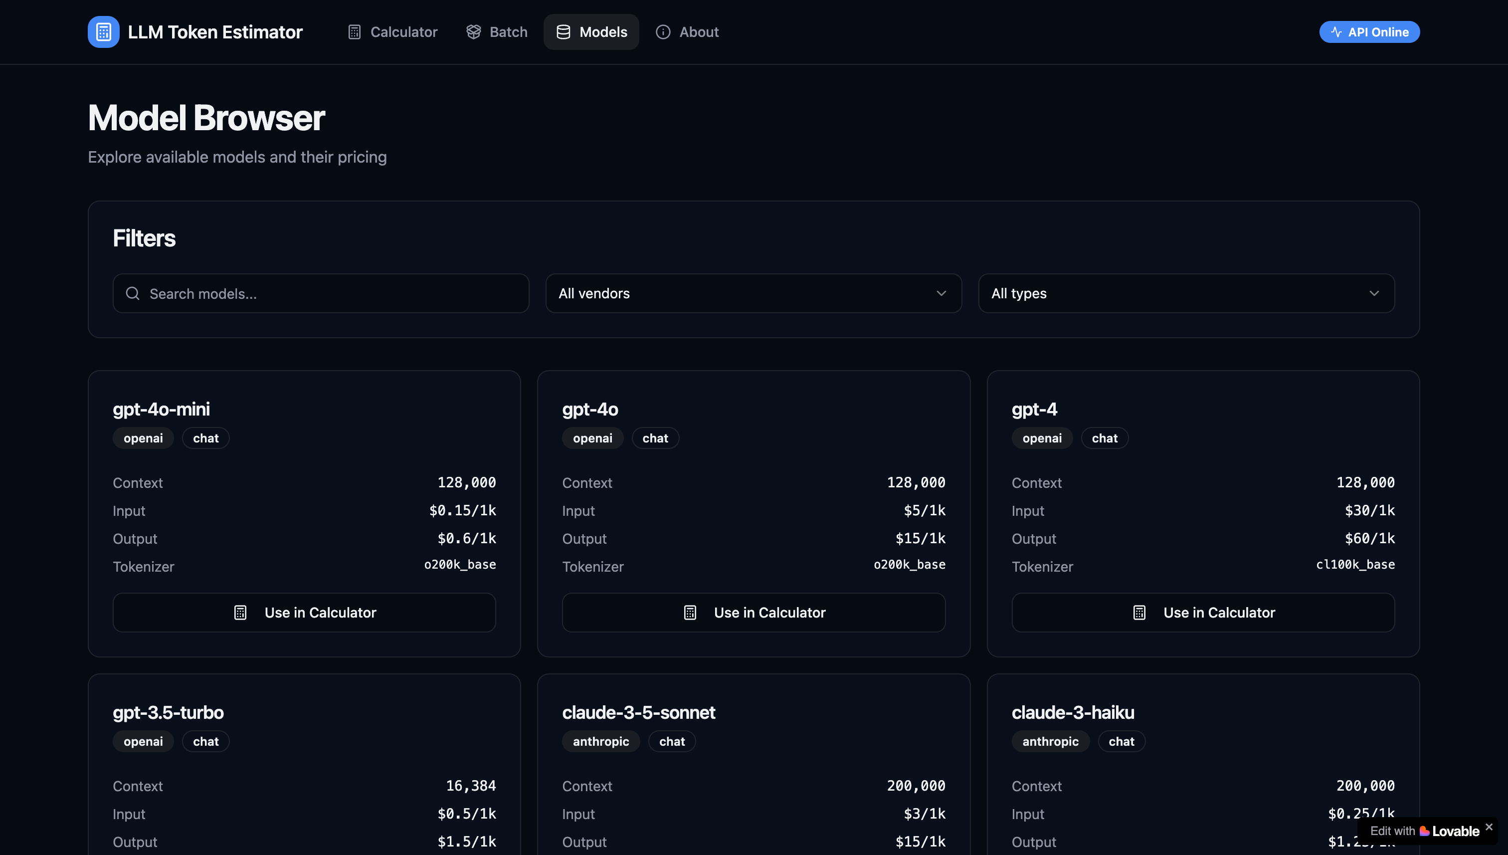Click $3/1k input price of claude-3-5-sonnet

(925, 813)
